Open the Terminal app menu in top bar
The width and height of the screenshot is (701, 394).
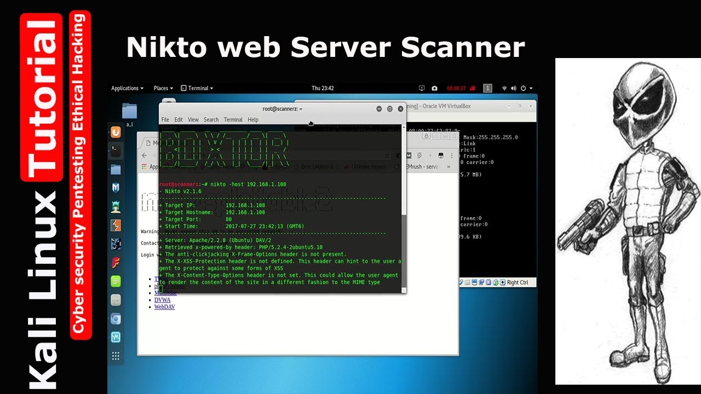pyautogui.click(x=197, y=88)
